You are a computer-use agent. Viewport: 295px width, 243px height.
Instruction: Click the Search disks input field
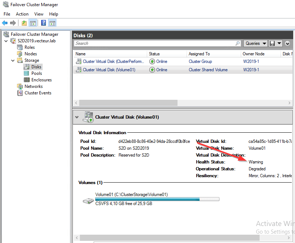155,43
